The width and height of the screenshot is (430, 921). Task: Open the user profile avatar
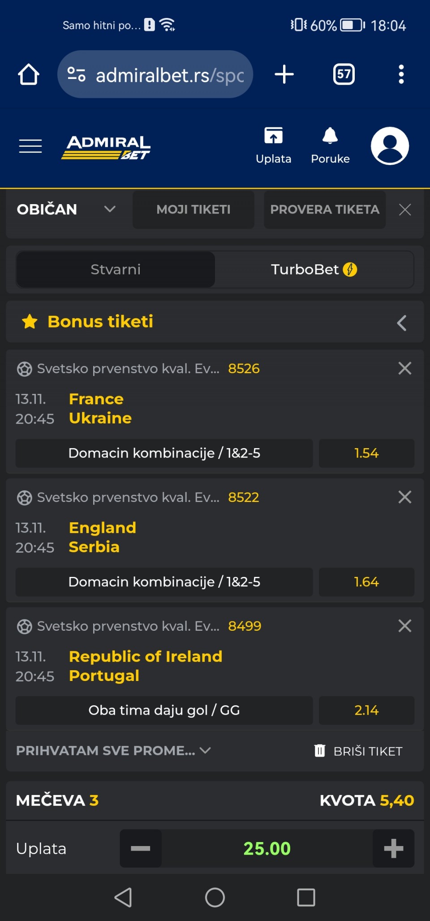tap(390, 146)
